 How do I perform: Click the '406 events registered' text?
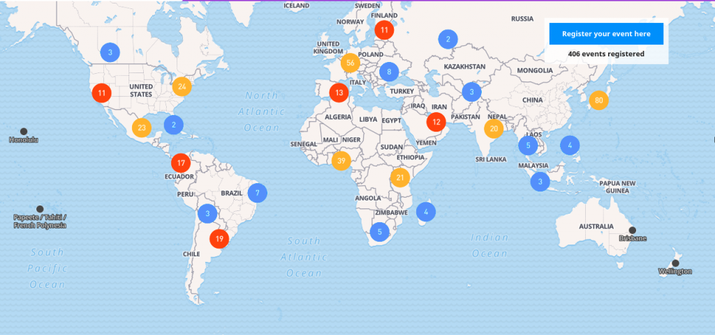(606, 54)
